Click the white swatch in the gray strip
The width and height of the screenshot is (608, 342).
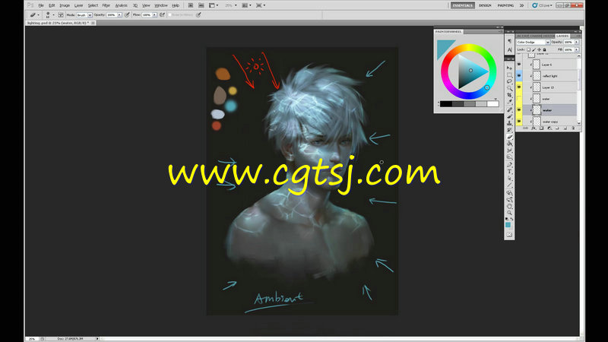[x=492, y=103]
